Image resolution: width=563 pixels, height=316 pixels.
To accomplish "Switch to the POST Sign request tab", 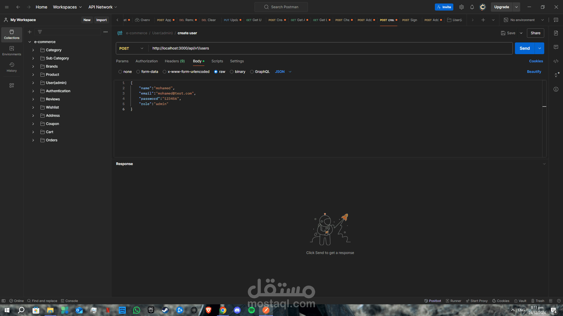I will click(x=410, y=20).
